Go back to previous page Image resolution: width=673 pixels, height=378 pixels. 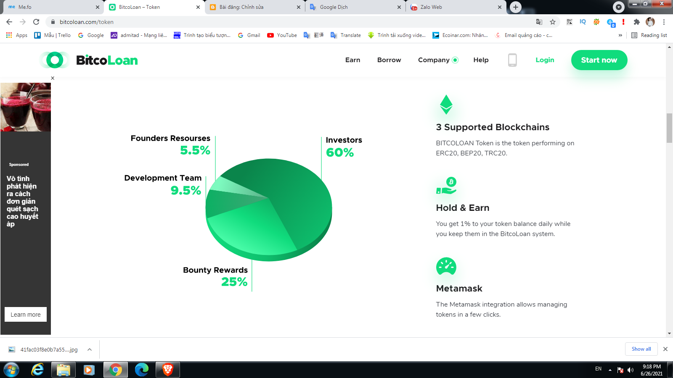point(9,22)
